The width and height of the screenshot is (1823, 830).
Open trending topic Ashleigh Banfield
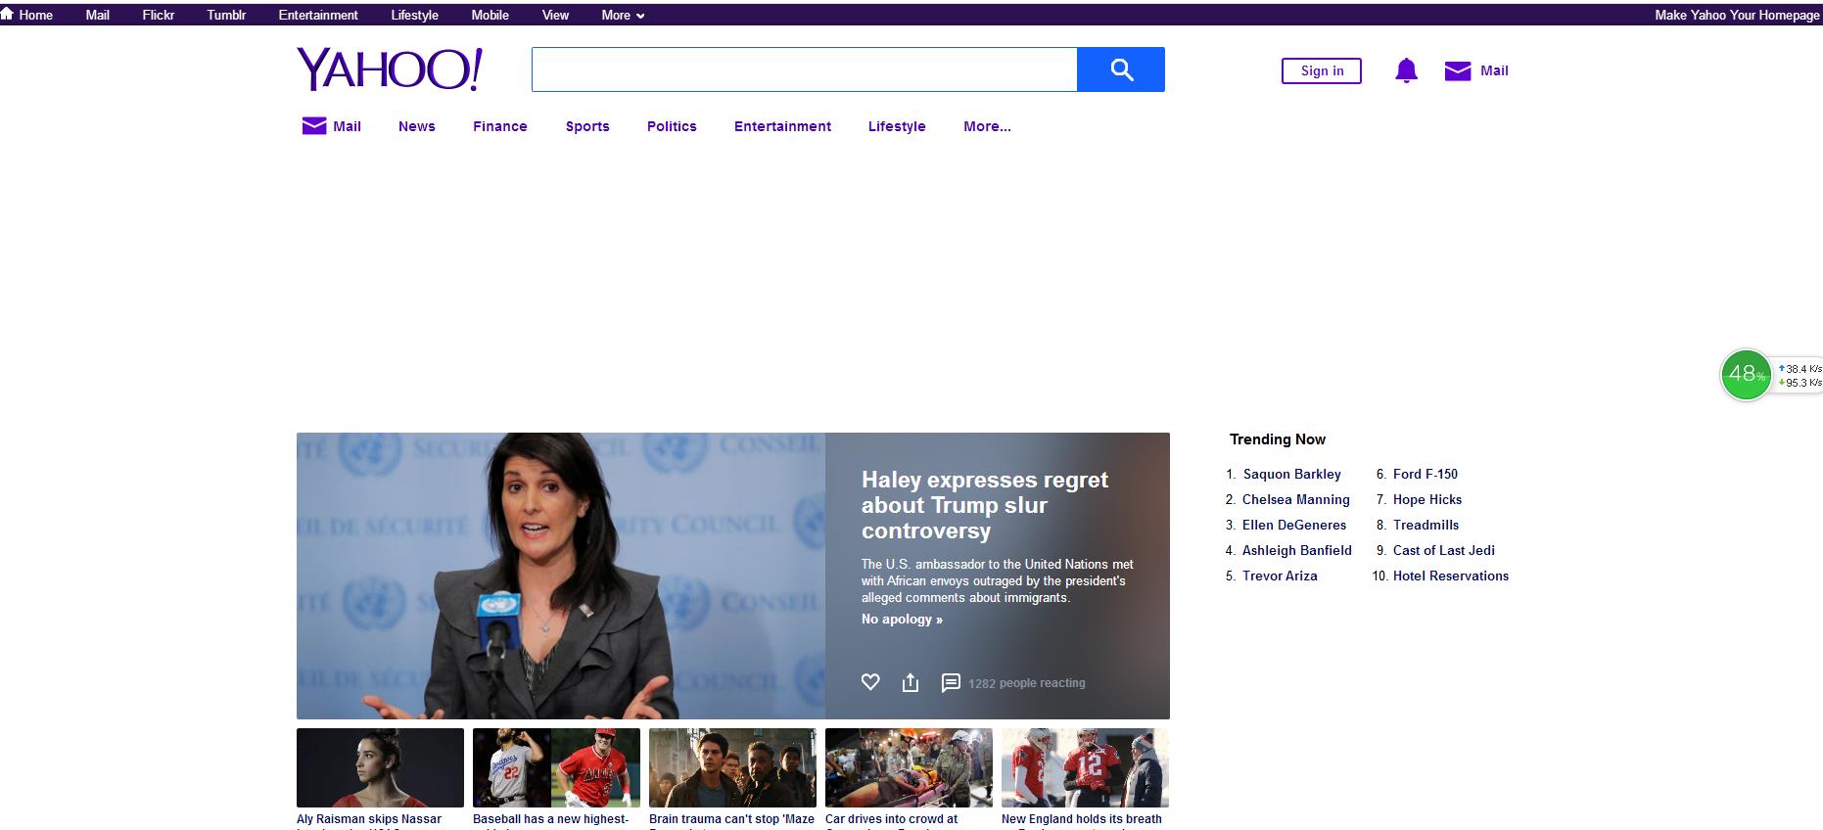(x=1297, y=550)
